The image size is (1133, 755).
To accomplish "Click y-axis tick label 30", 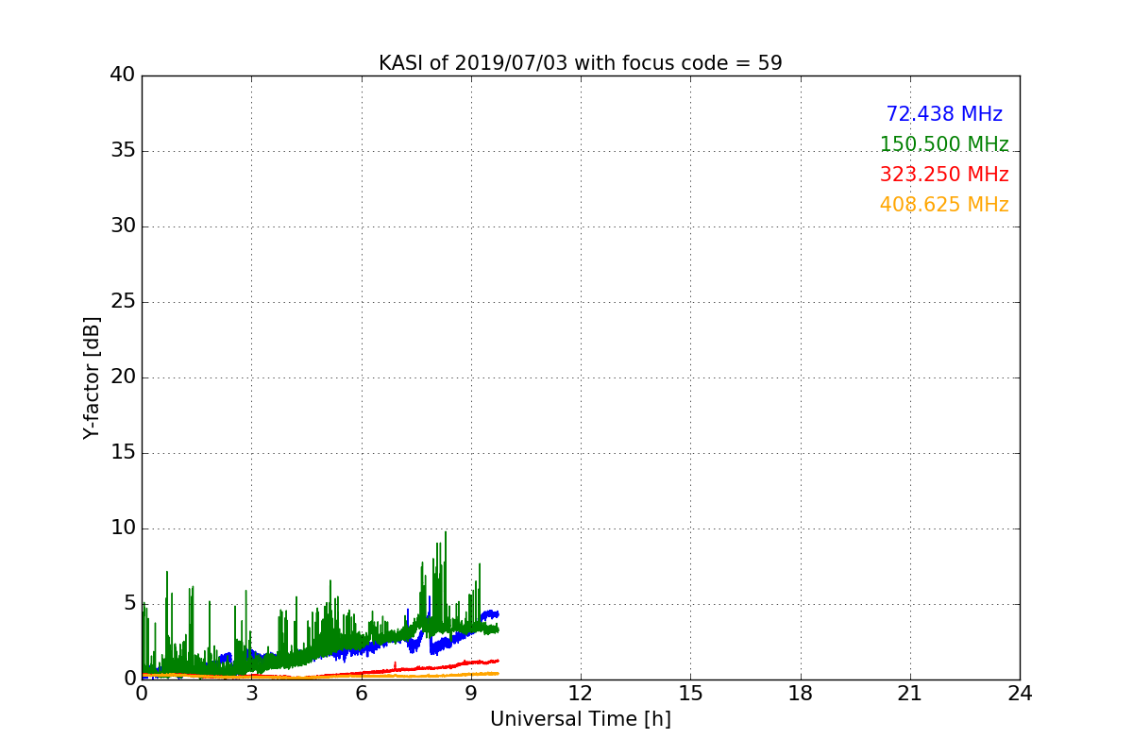I will click(123, 226).
